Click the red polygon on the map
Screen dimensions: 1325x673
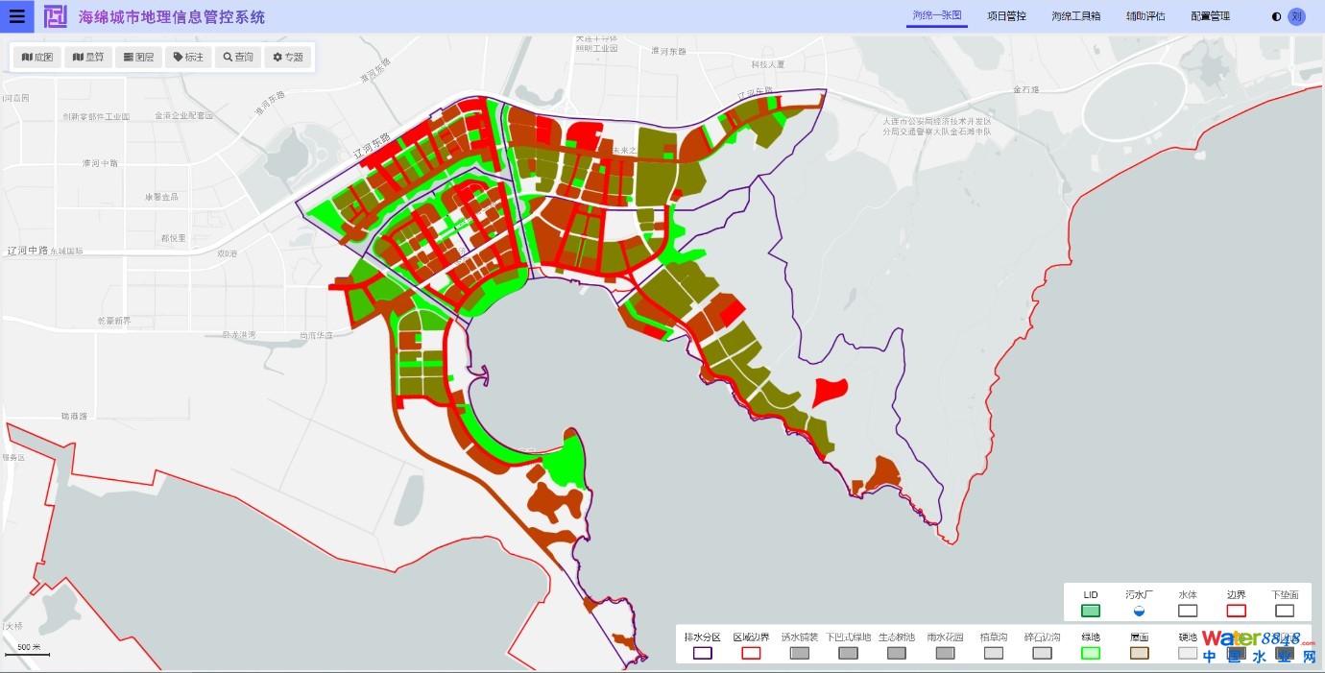830,391
